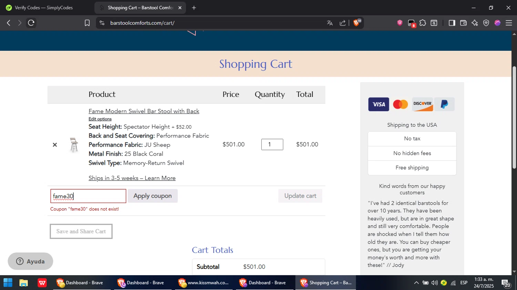
Task: Open the Ayuda help widget
Action: click(x=30, y=261)
